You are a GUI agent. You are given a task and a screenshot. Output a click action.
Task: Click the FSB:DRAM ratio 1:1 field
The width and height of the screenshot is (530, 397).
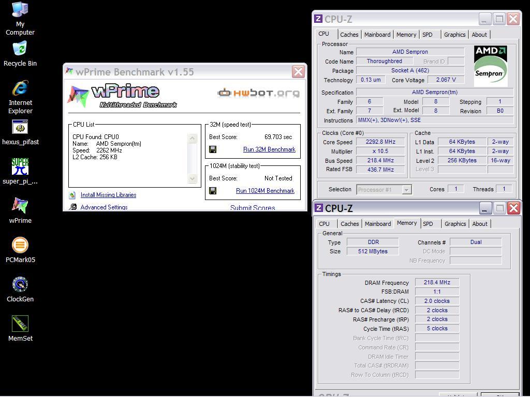click(437, 292)
